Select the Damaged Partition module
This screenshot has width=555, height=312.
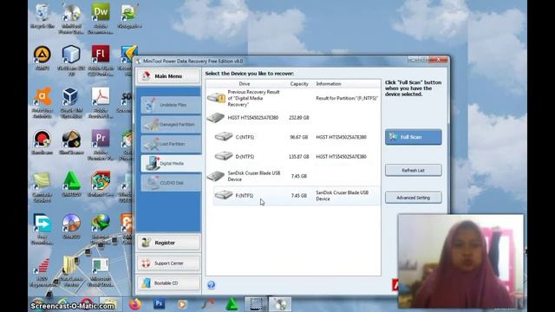click(x=171, y=124)
